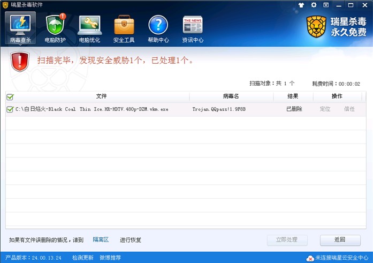The height and width of the screenshot is (263, 373).
Task: Toggle the select-all checkbox in table header
Action: pos(10,97)
